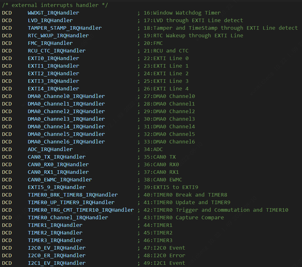This screenshot has height=267, width=302.
Task: Click the TIMER3_IRQHandler entry
Action: click(55, 240)
